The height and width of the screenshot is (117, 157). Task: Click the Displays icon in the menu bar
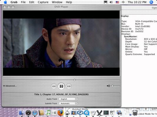pos(106,2)
